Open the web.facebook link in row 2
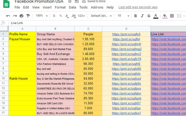Screen dimensions: 186x116 click(x=168, y=39)
